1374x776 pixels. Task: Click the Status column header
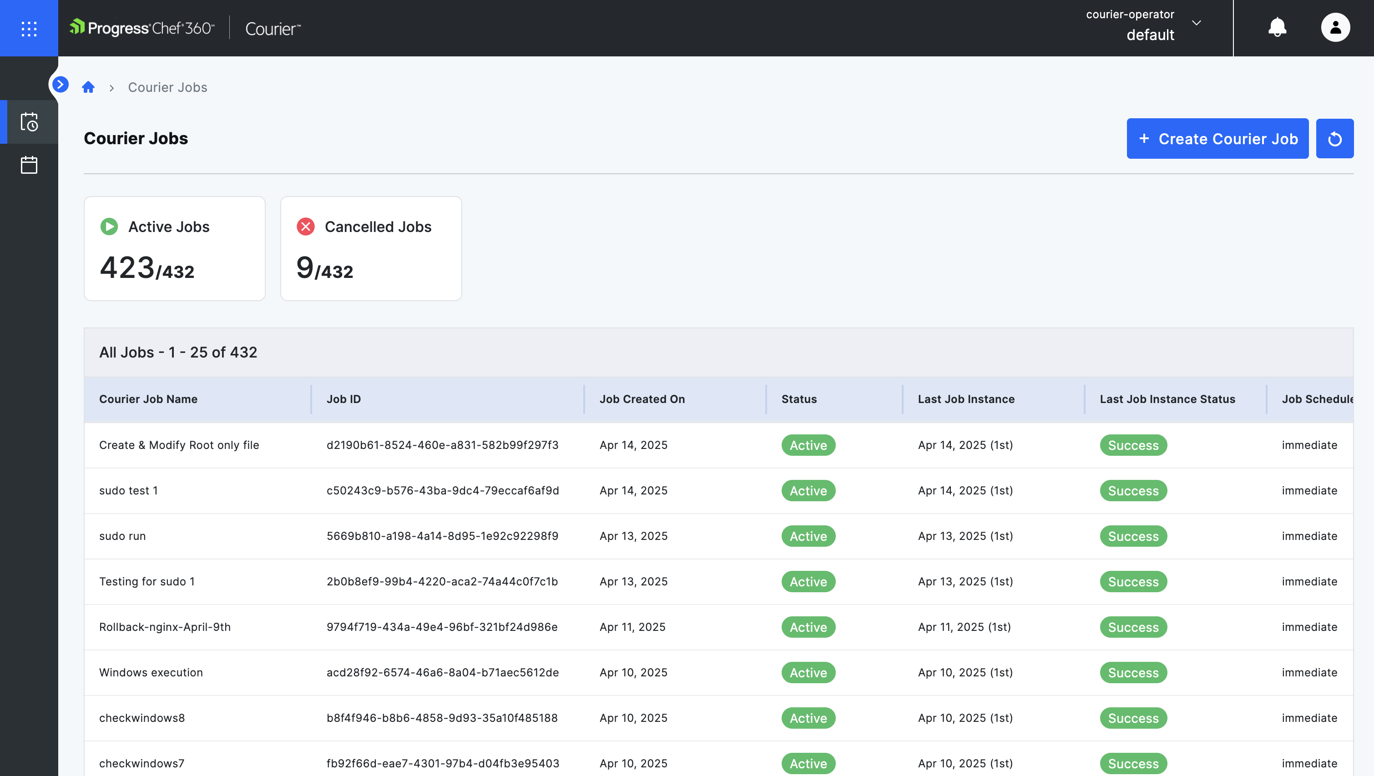point(799,399)
